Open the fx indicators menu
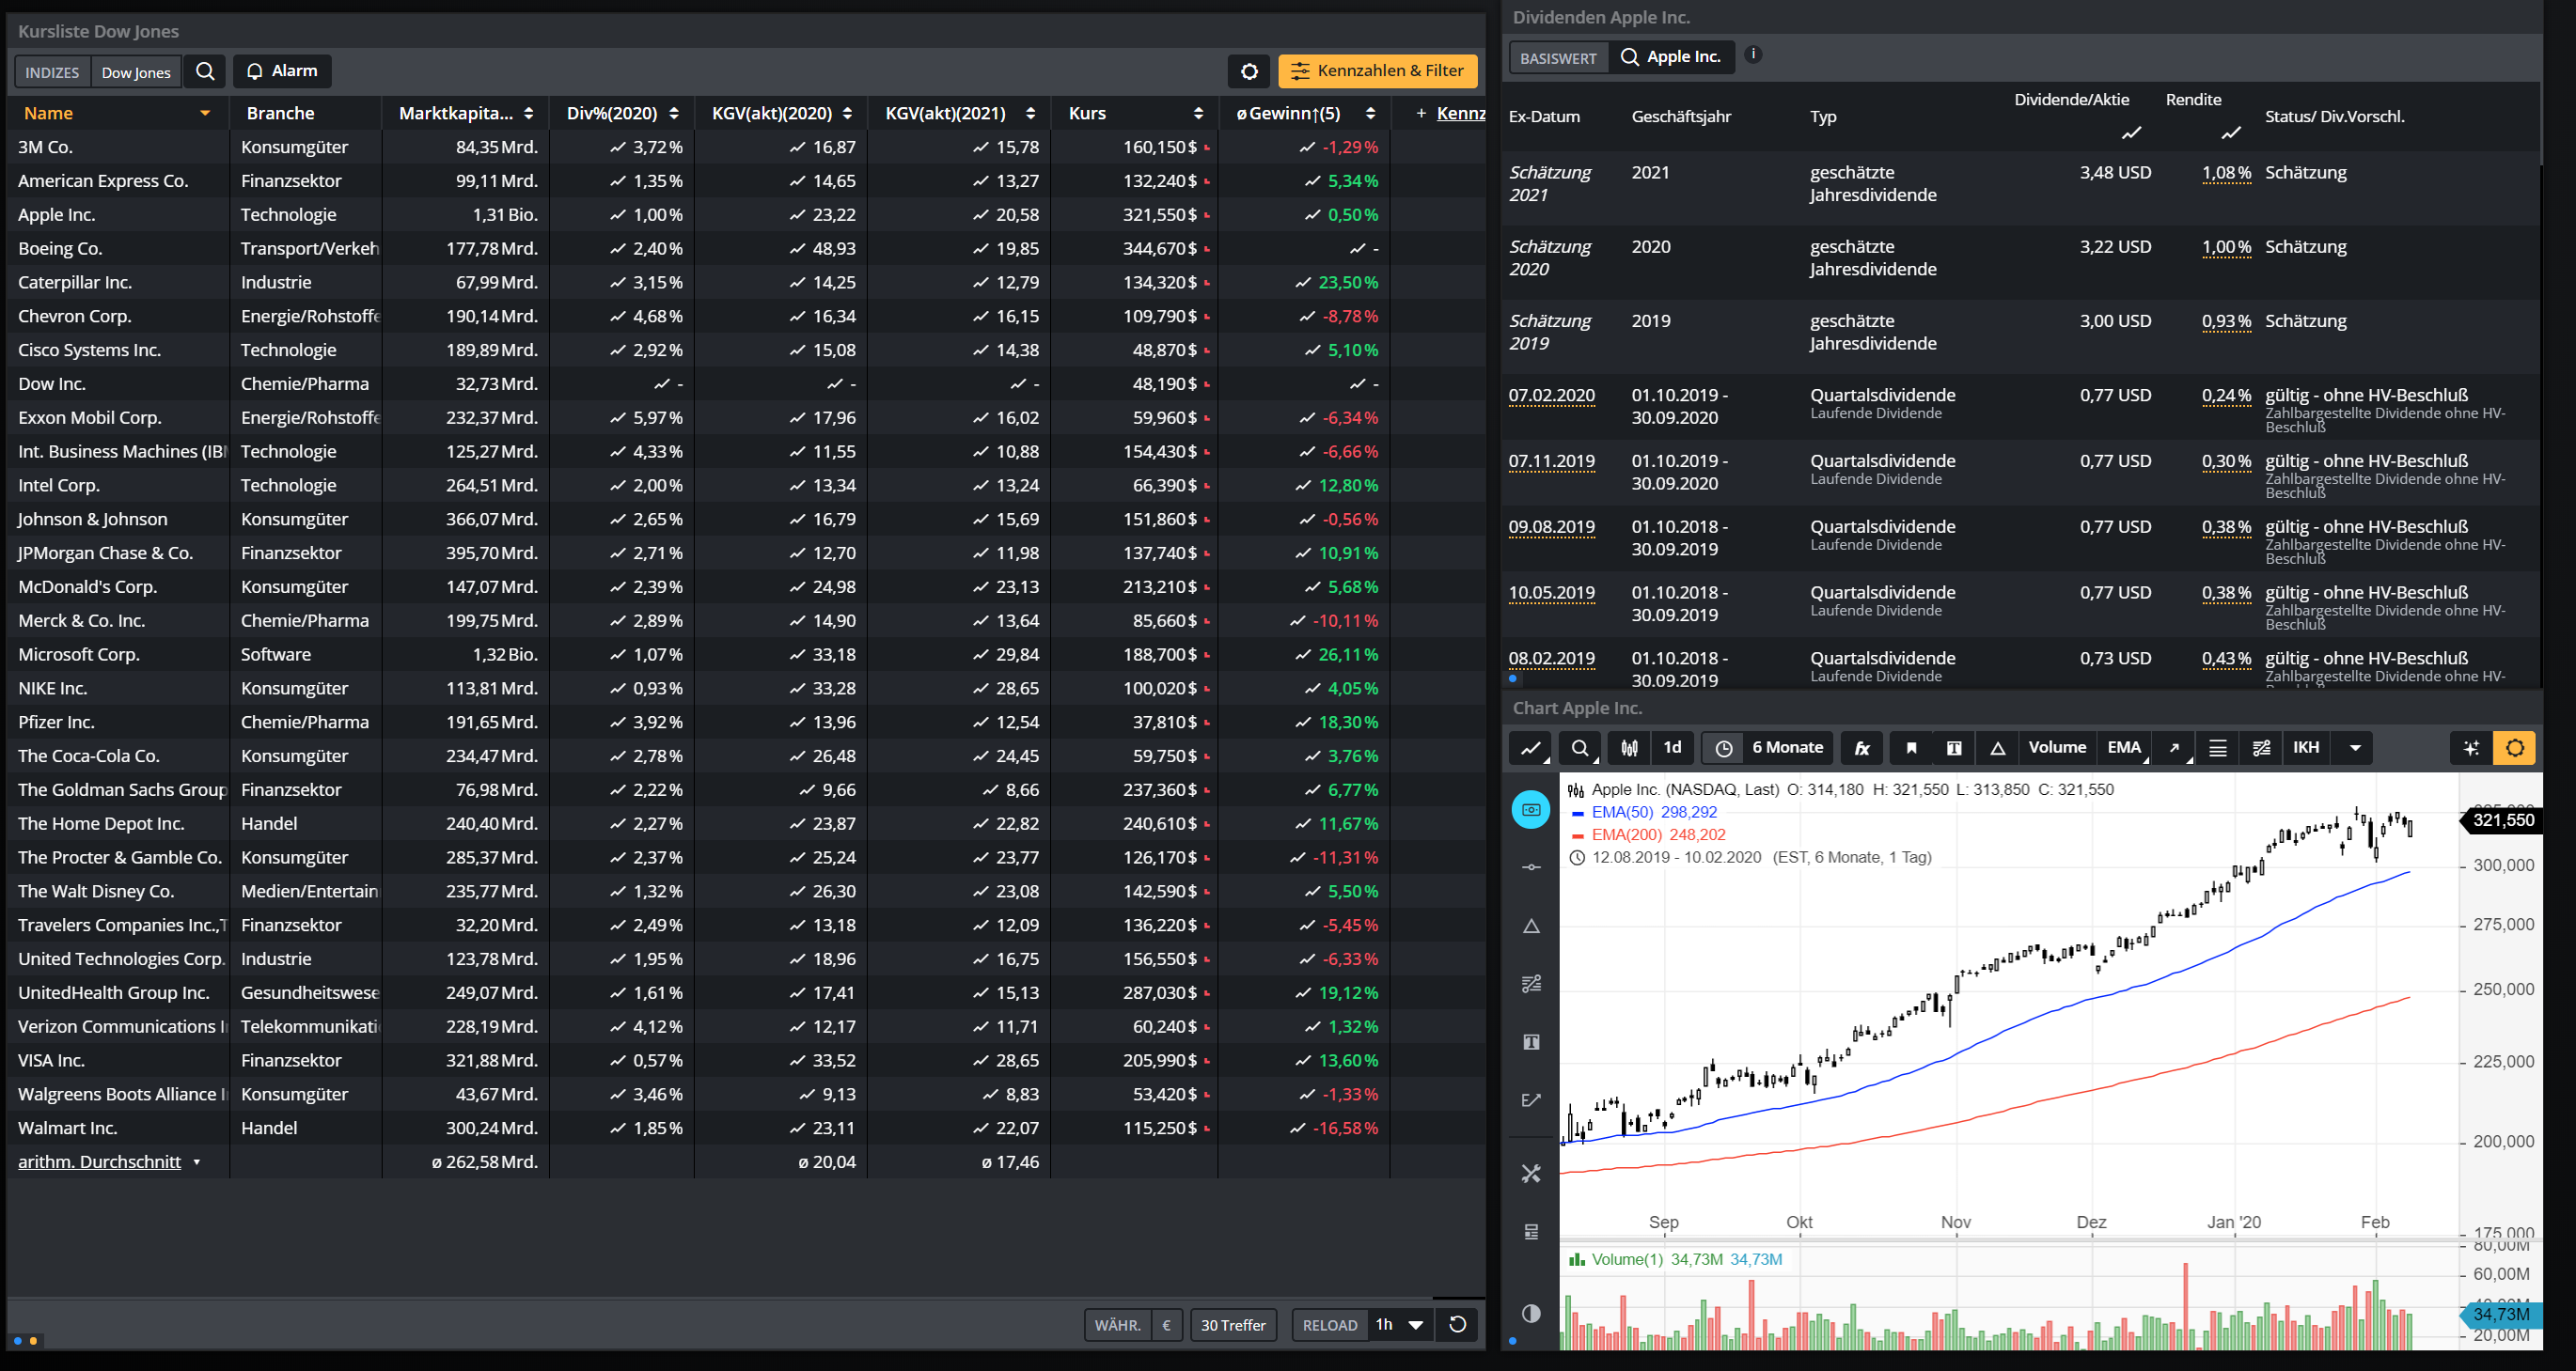Screen dimensions: 2576x1371 coord(1862,747)
